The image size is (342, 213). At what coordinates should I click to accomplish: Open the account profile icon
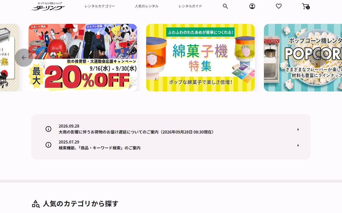tap(252, 6)
